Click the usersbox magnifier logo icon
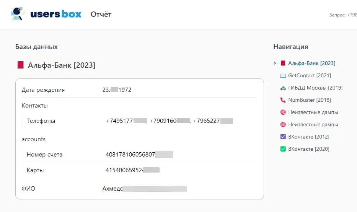Image resolution: width=357 pixels, height=212 pixels. click(18, 14)
